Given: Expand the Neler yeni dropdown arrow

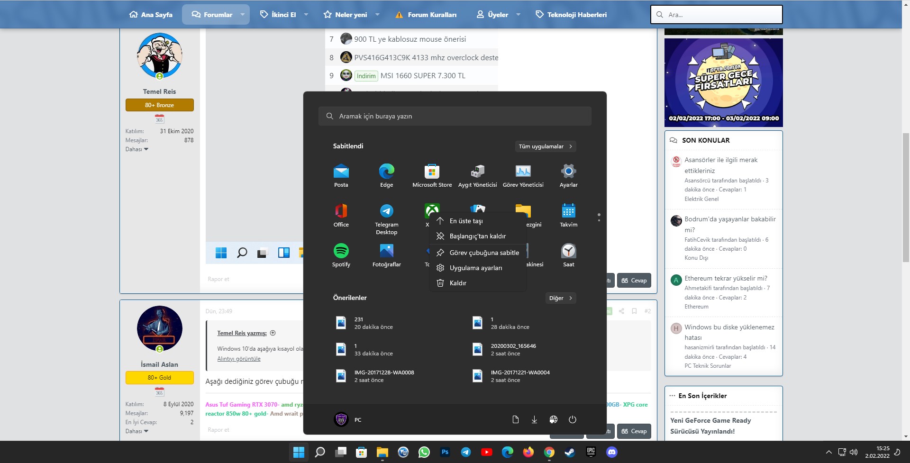Looking at the screenshot, I should 377,15.
